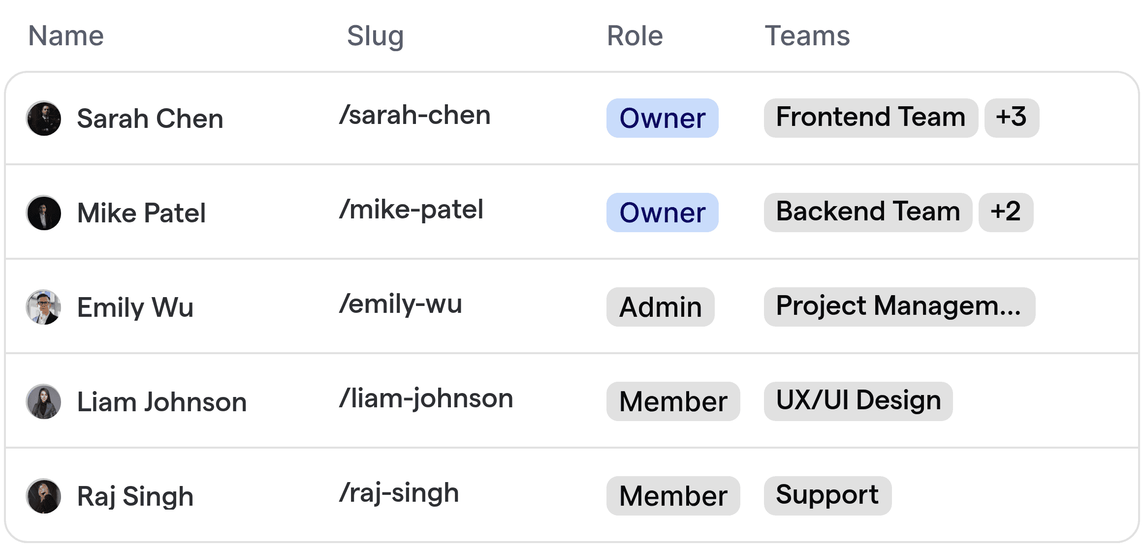
Task: Click Liam Johnson's profile avatar
Action: click(44, 401)
